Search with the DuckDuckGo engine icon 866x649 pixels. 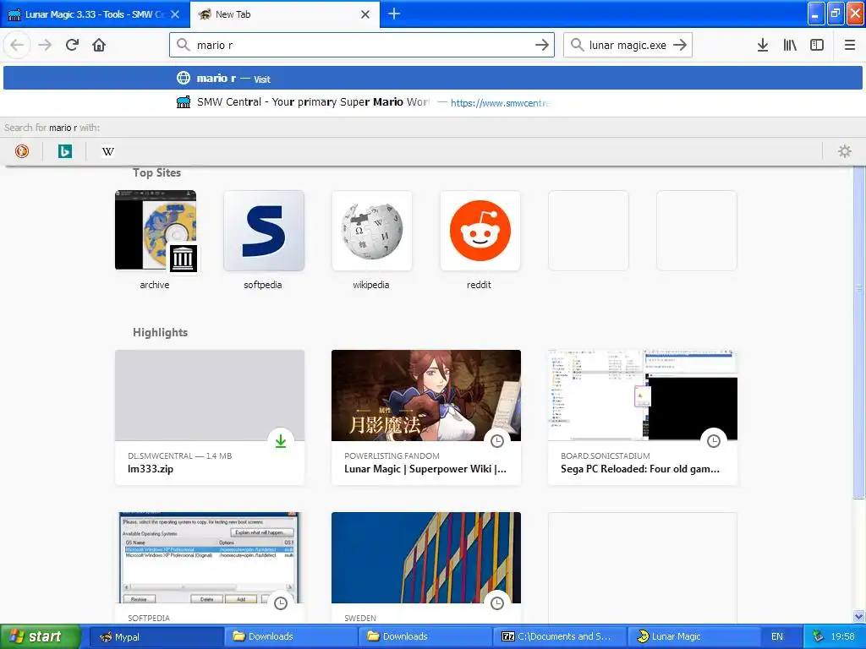[x=22, y=150]
